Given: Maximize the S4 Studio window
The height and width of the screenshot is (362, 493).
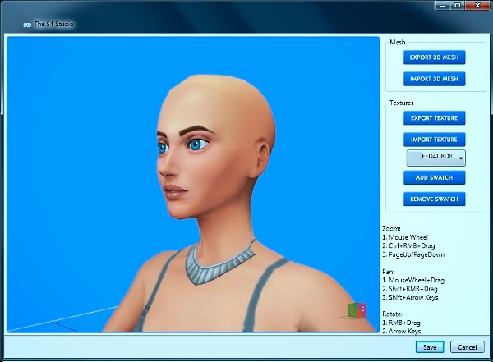Looking at the screenshot, I should click(458, 6).
